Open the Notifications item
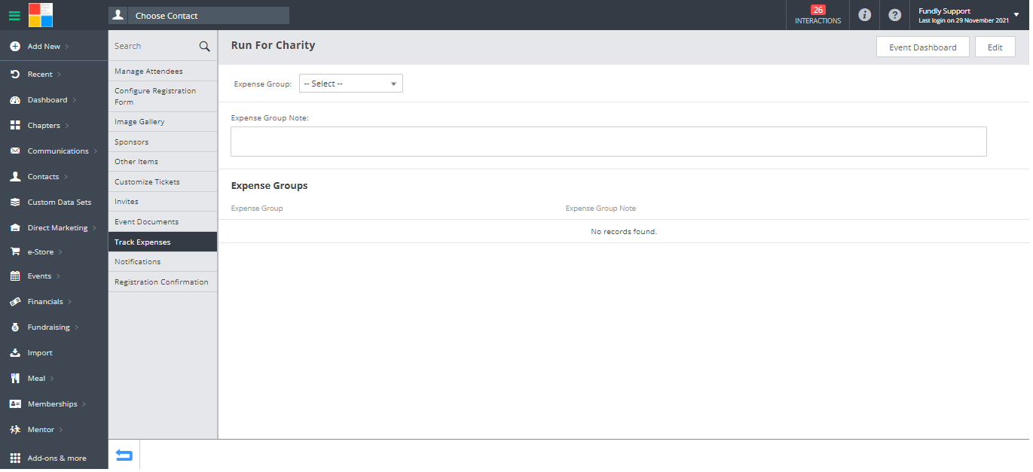Screen dimensions: 1033x472 click(x=163, y=262)
